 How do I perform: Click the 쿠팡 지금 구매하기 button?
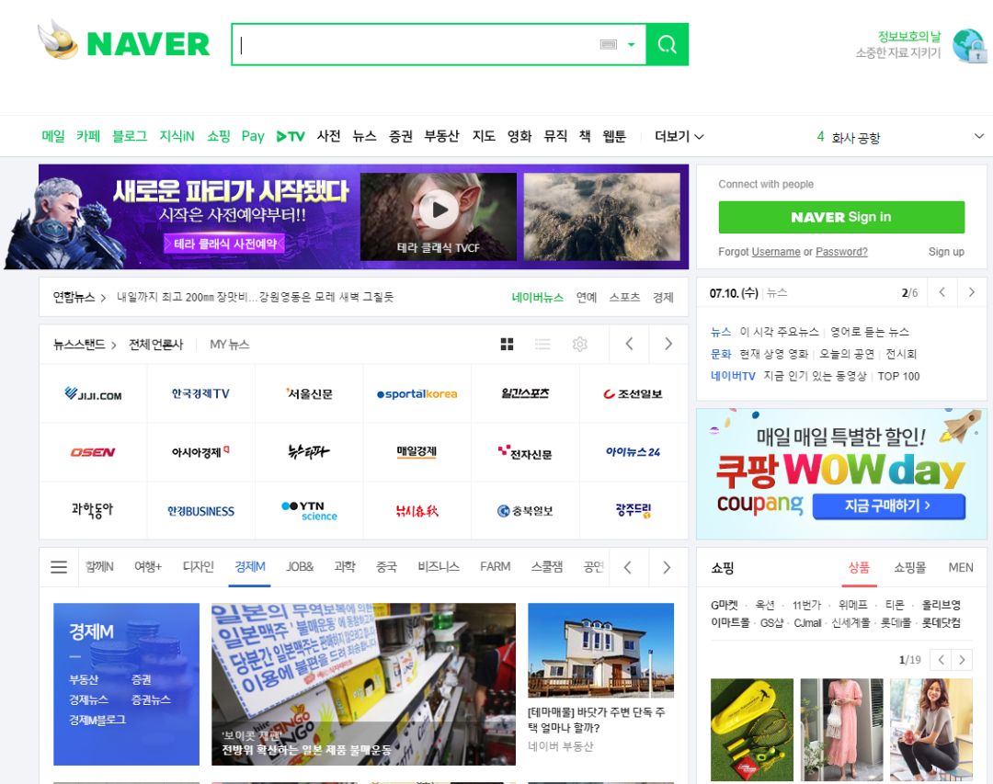point(888,506)
